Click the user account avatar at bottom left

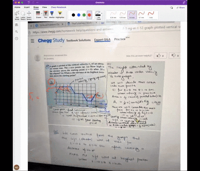pyautogui.click(x=17, y=167)
